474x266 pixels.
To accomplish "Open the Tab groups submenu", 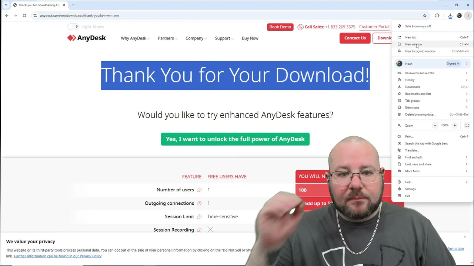I will [x=432, y=100].
